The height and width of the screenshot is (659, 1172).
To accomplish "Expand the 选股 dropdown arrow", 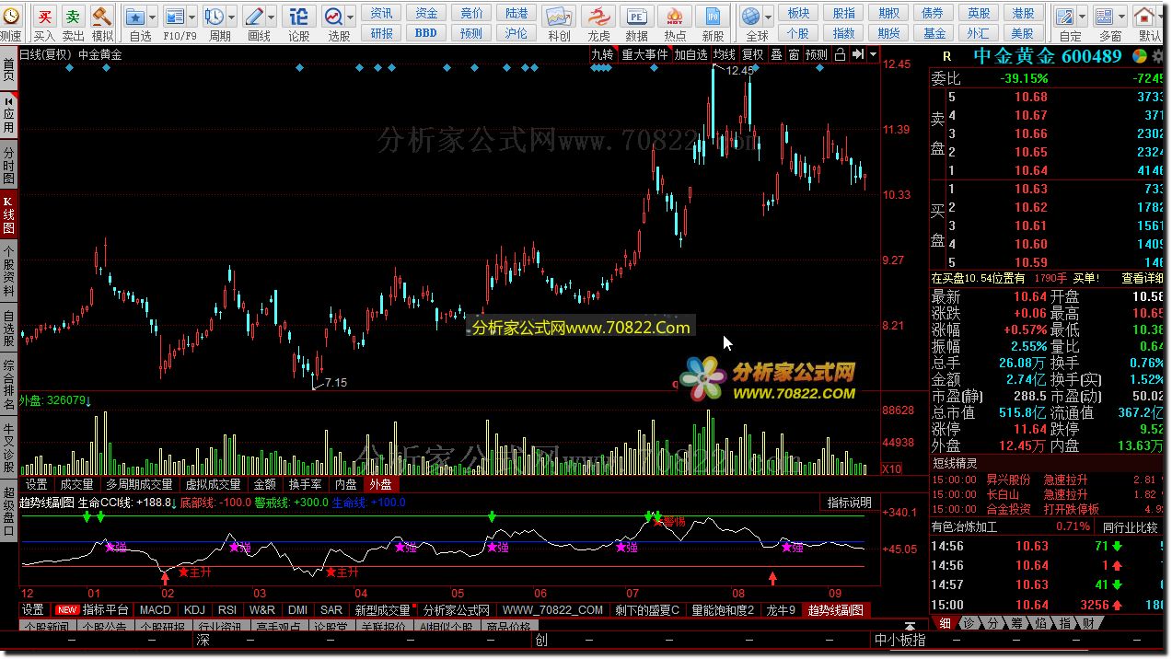I will click(351, 17).
